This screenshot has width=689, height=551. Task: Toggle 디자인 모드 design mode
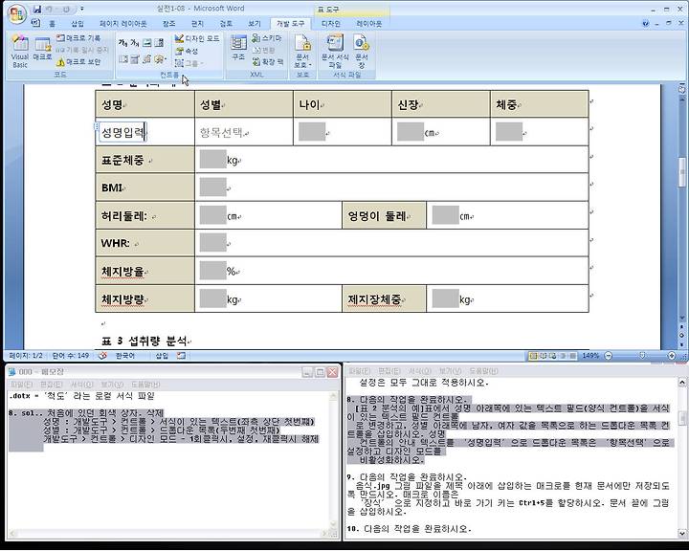tap(197, 38)
